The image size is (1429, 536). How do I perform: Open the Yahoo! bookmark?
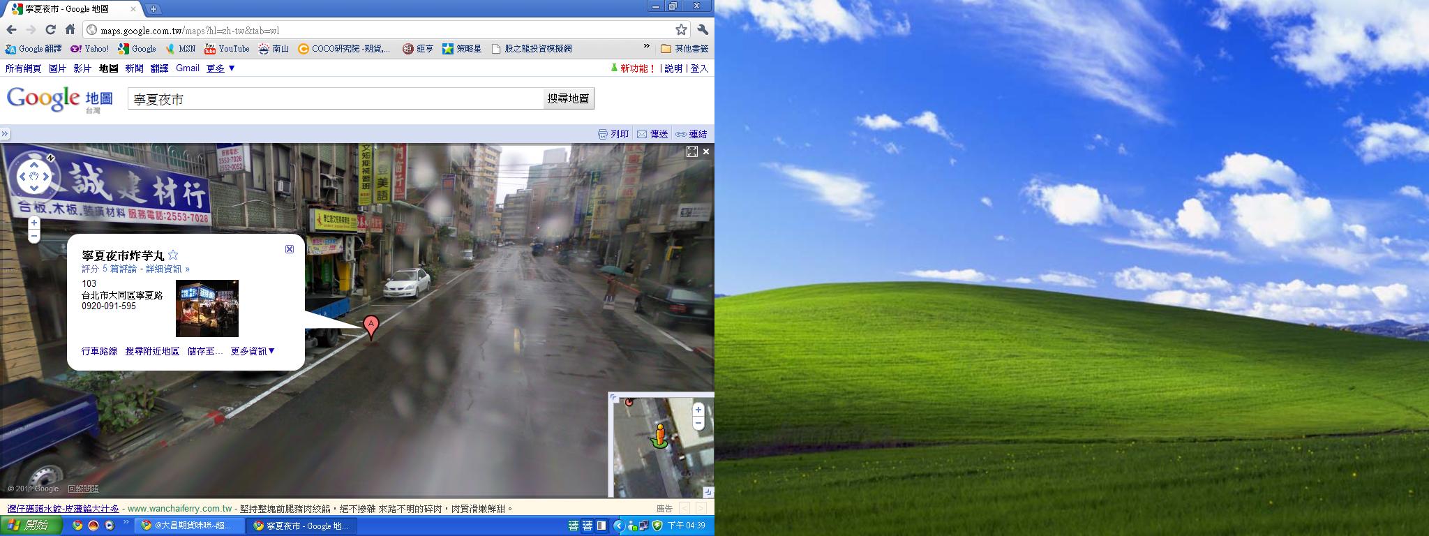pyautogui.click(x=90, y=49)
